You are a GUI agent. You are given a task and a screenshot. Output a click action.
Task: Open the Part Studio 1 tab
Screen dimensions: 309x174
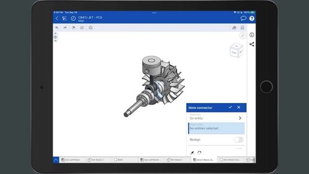(178, 160)
